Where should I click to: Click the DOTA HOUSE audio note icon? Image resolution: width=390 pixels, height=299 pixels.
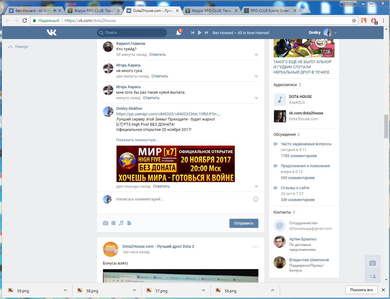(280, 99)
